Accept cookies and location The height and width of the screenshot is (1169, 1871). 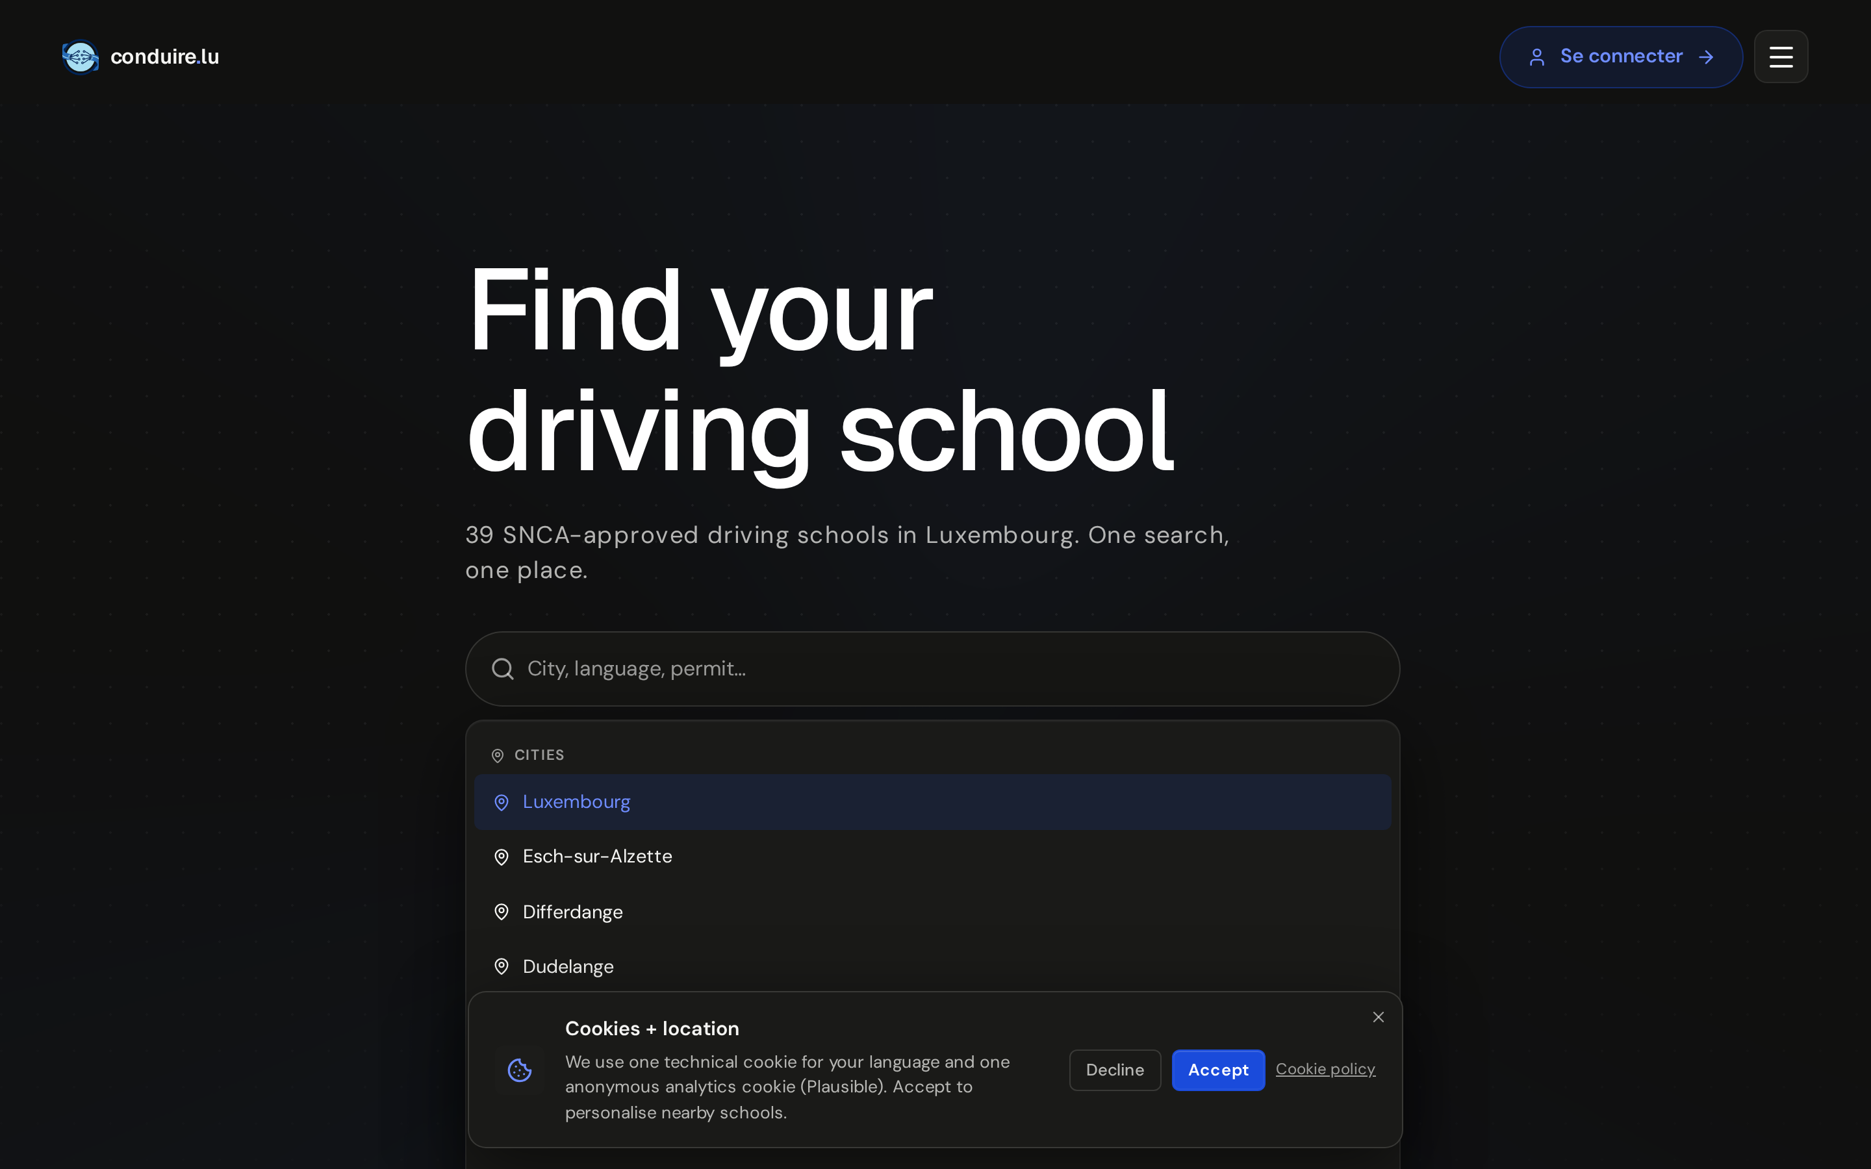[1217, 1070]
